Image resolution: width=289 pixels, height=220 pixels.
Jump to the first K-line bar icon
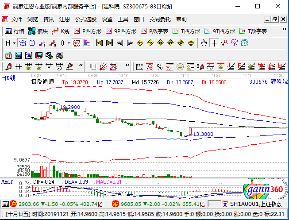point(99,43)
